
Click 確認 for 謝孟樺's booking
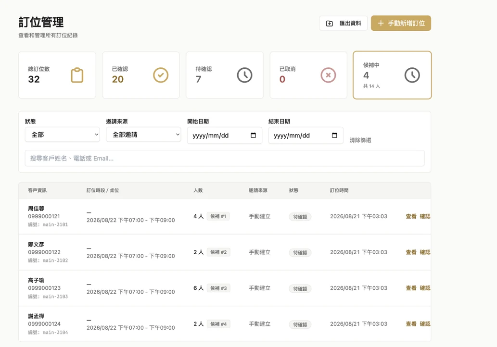pos(425,324)
